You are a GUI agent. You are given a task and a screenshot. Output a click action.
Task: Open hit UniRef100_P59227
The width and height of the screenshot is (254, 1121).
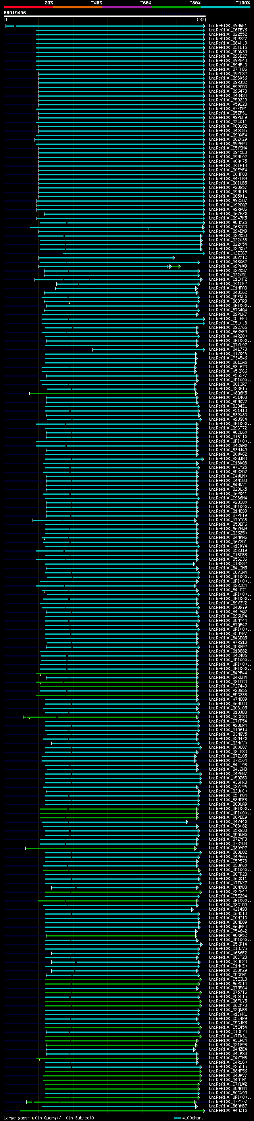[x=227, y=39]
